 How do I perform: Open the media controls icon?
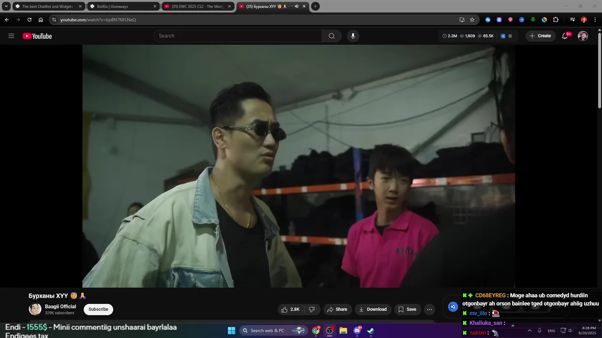pyautogui.click(x=572, y=20)
